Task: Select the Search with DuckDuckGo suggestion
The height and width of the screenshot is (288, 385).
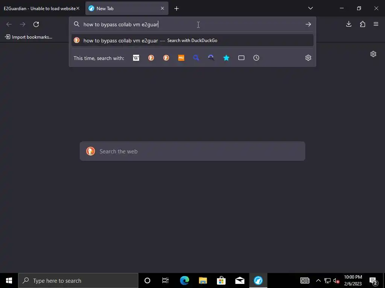Action: (192, 40)
